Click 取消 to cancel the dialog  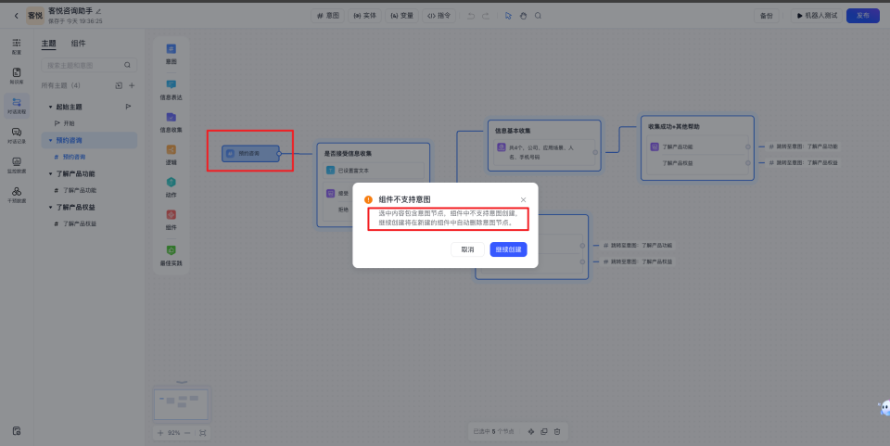pyautogui.click(x=467, y=249)
